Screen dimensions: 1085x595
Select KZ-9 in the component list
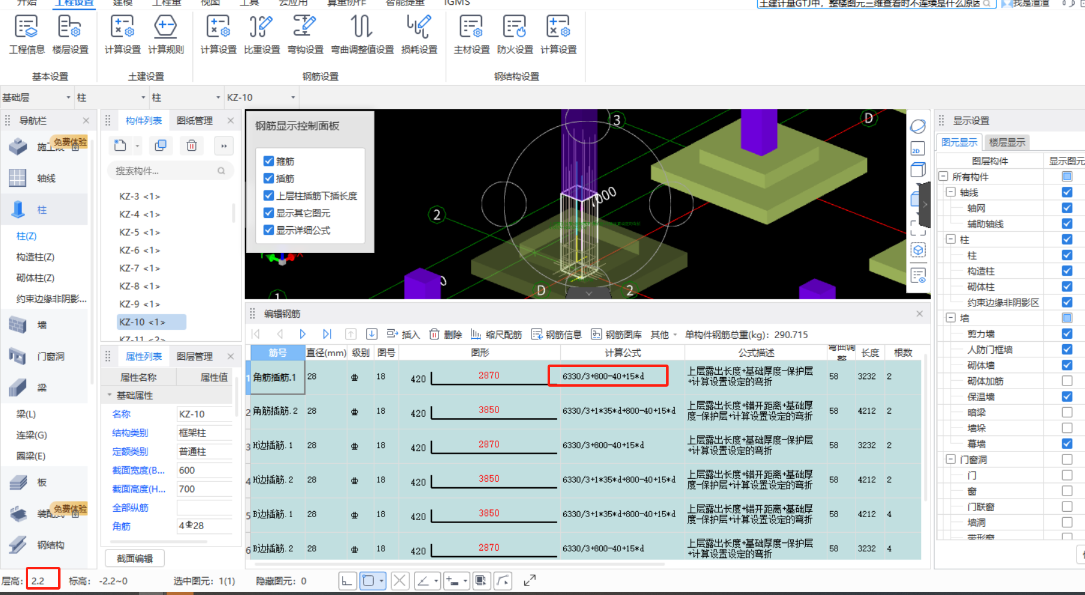pyautogui.click(x=140, y=304)
